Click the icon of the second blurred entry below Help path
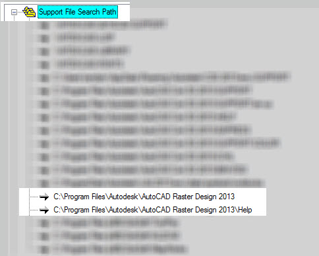 pyautogui.click(x=45, y=236)
